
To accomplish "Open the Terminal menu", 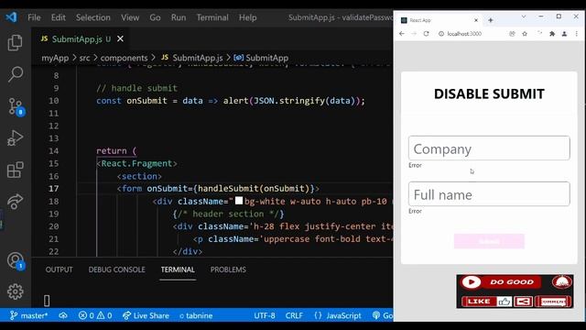I will click(x=212, y=17).
